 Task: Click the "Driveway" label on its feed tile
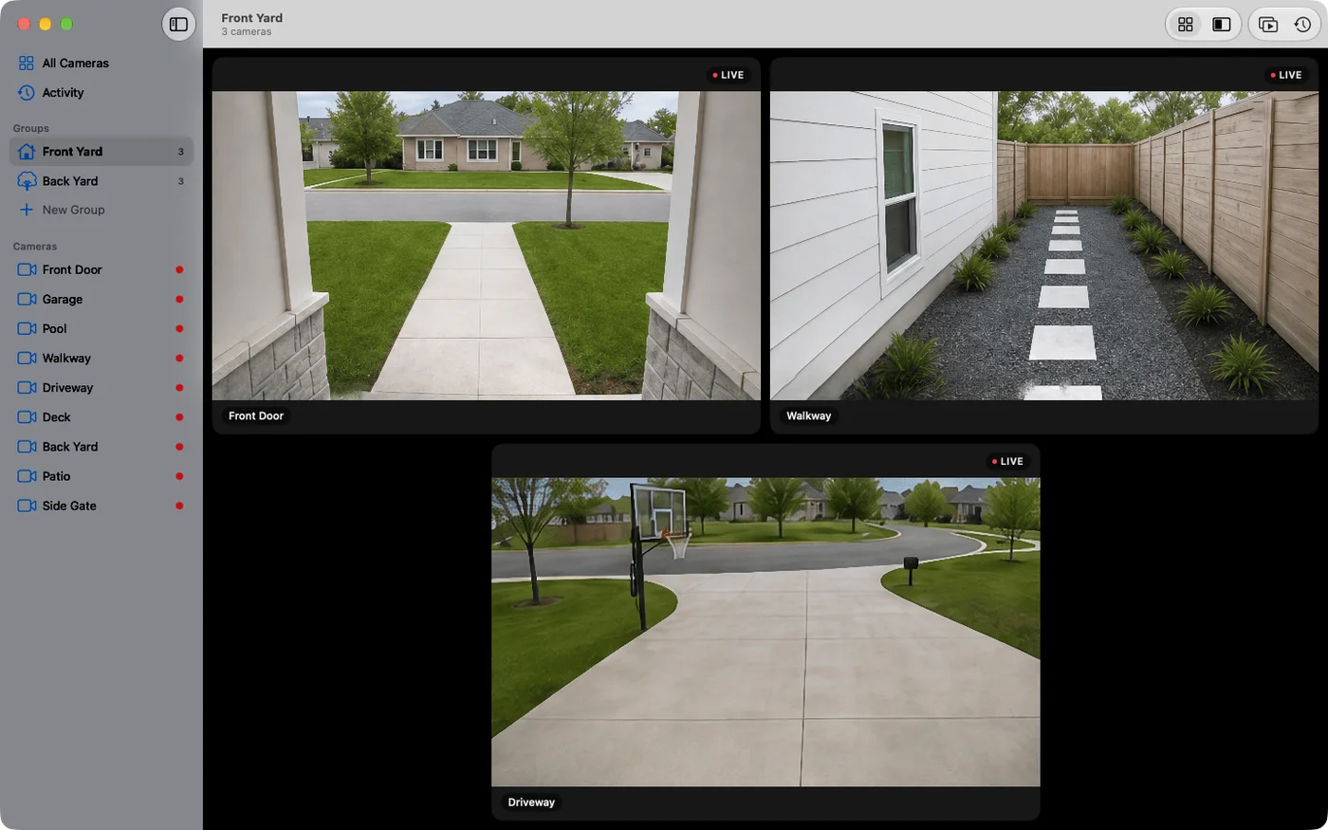pyautogui.click(x=531, y=802)
